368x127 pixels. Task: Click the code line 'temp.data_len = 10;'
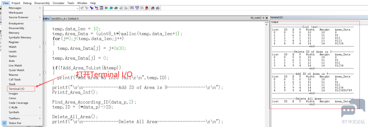(76, 29)
